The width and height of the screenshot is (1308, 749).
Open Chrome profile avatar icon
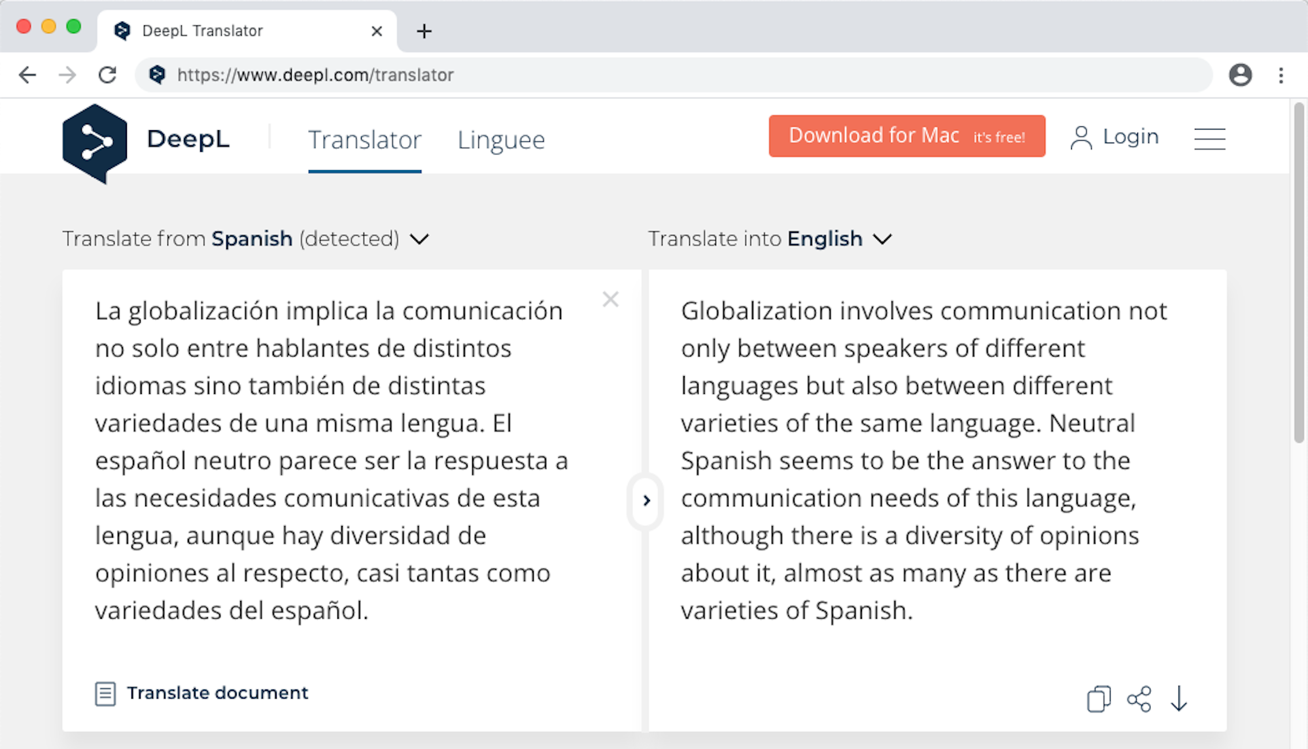click(1240, 75)
